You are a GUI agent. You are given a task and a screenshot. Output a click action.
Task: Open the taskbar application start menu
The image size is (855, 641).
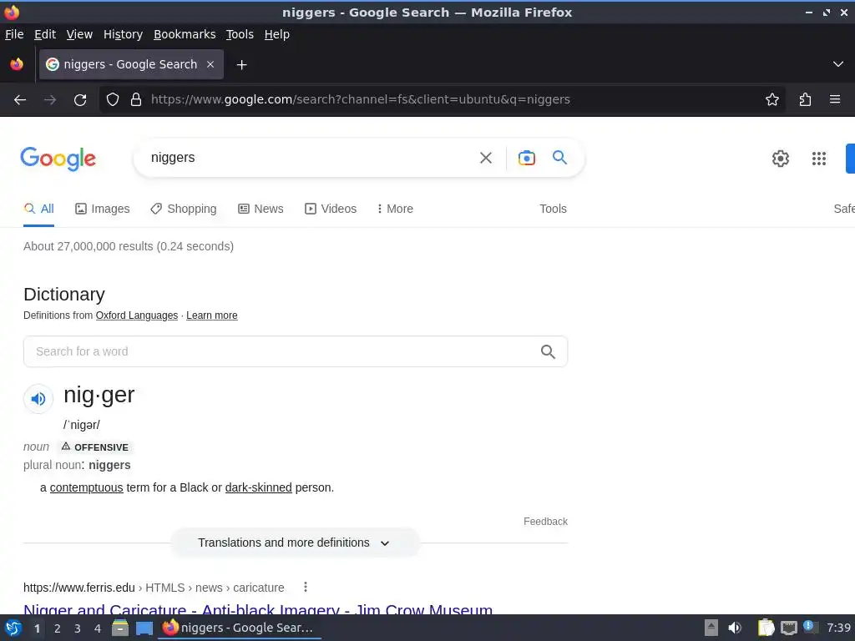pos(13,628)
